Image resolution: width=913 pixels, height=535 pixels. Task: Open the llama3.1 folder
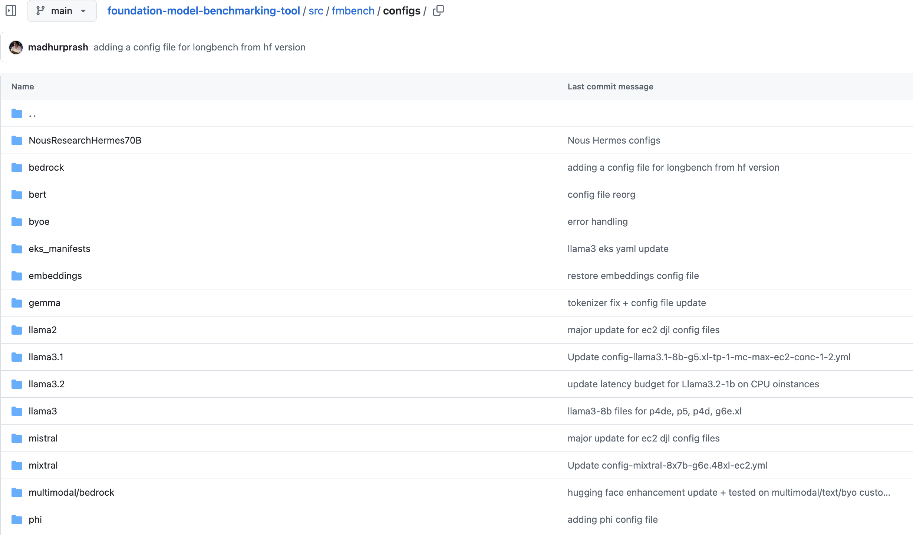pos(46,357)
